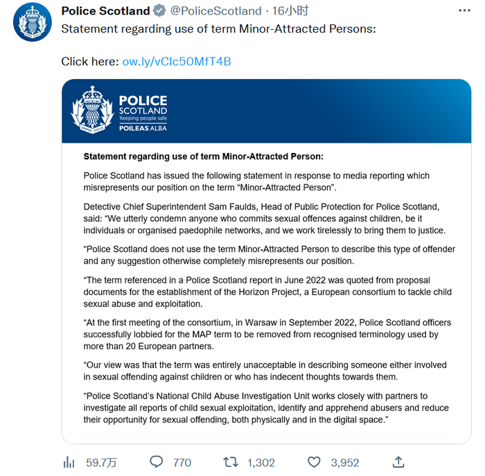Screen dimensions: 485x476
Task: Open the tweet's three-dot more menu
Action: (x=462, y=11)
